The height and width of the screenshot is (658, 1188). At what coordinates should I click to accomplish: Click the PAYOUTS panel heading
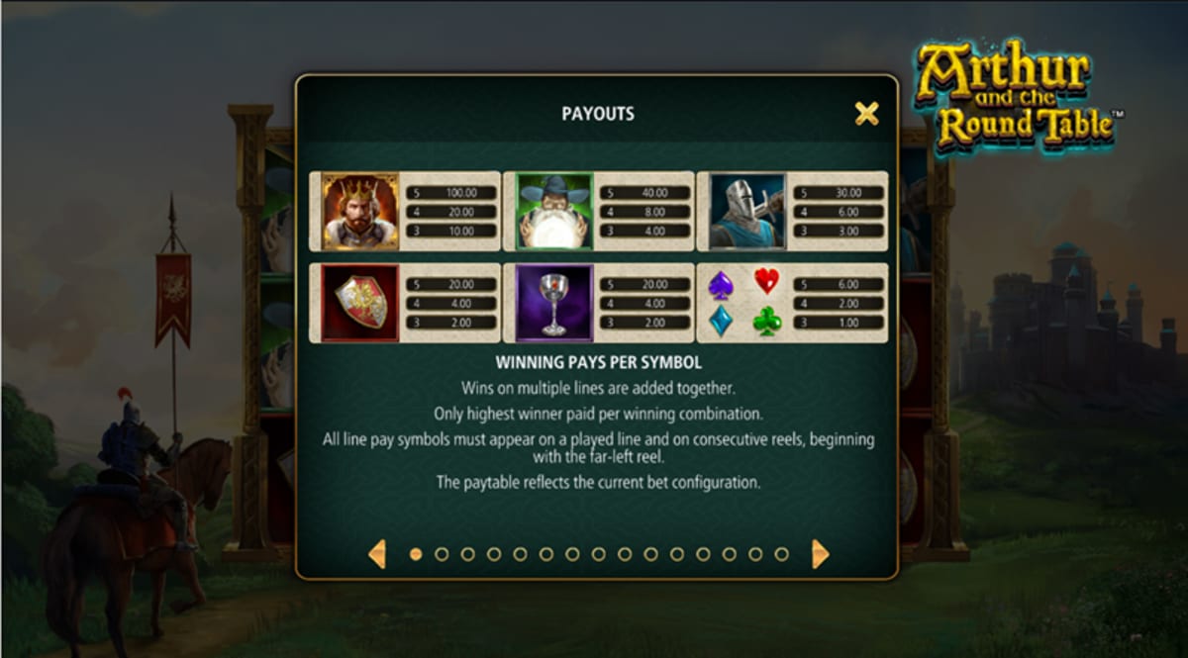(x=598, y=114)
